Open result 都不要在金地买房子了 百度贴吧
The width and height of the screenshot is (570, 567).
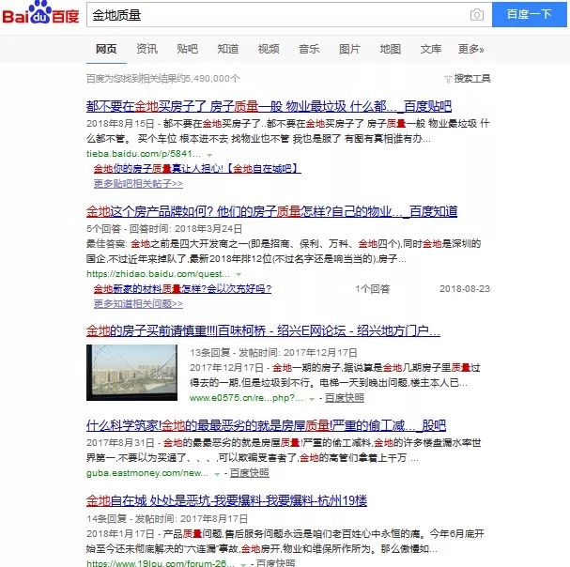tap(269, 106)
